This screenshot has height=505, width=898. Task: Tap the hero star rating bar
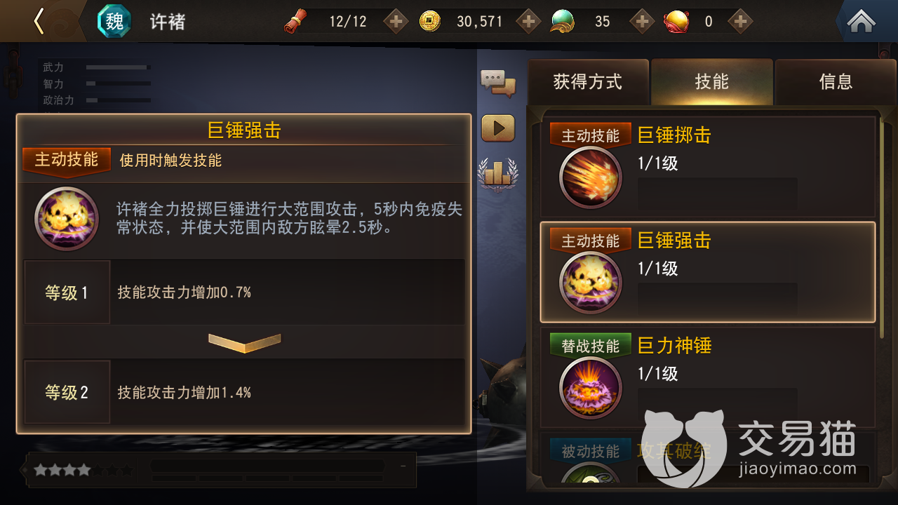(83, 470)
